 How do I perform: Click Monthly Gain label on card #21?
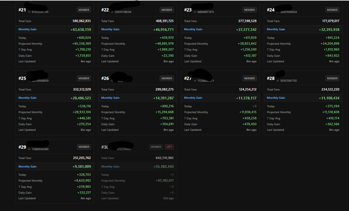[27, 29]
